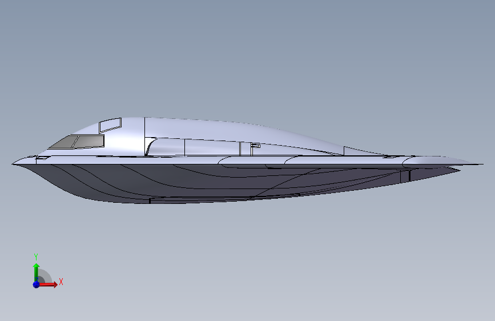The image size is (495, 321).
Task: Click the red X axis arrow of the triad
Action: 48,284
